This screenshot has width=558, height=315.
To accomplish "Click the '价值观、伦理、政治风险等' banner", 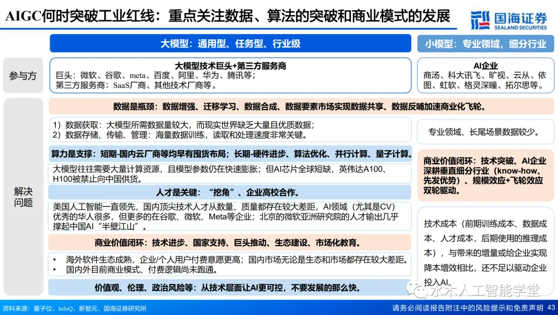I will [x=230, y=287].
